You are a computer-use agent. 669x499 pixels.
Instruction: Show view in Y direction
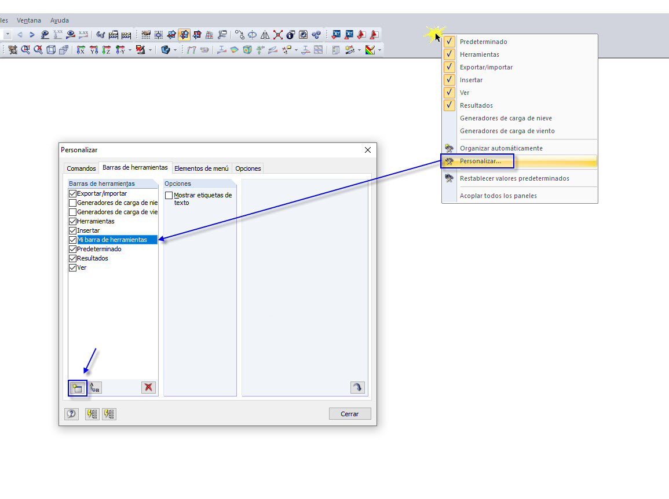click(x=94, y=50)
